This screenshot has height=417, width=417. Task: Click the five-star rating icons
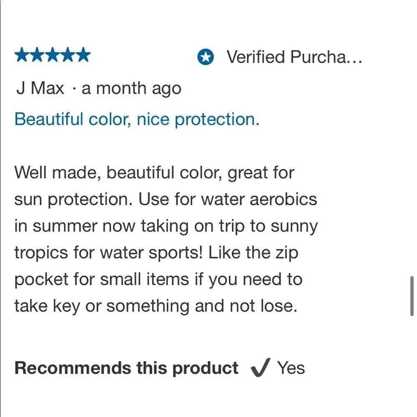(53, 55)
